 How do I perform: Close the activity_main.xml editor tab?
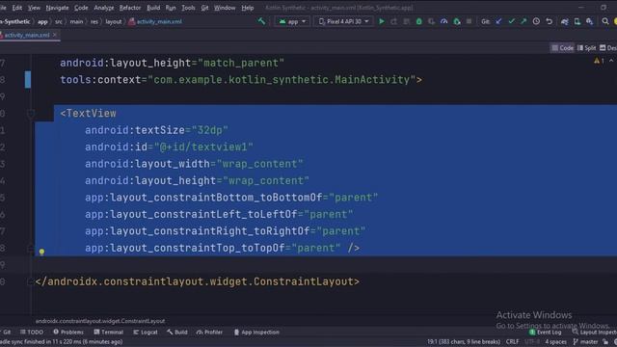pos(55,35)
